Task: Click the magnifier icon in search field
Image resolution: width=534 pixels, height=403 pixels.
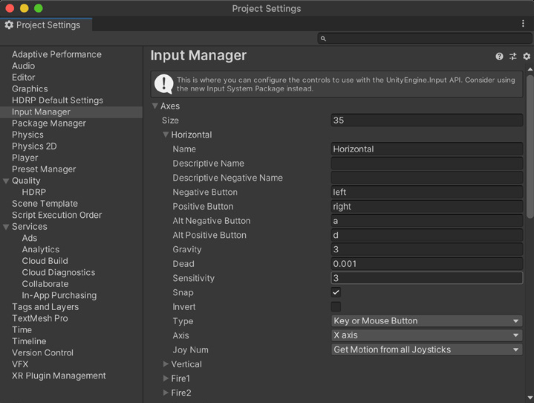Action: point(323,39)
